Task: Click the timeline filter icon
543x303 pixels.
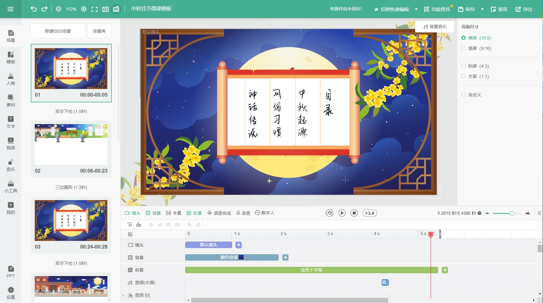Action: point(130,225)
